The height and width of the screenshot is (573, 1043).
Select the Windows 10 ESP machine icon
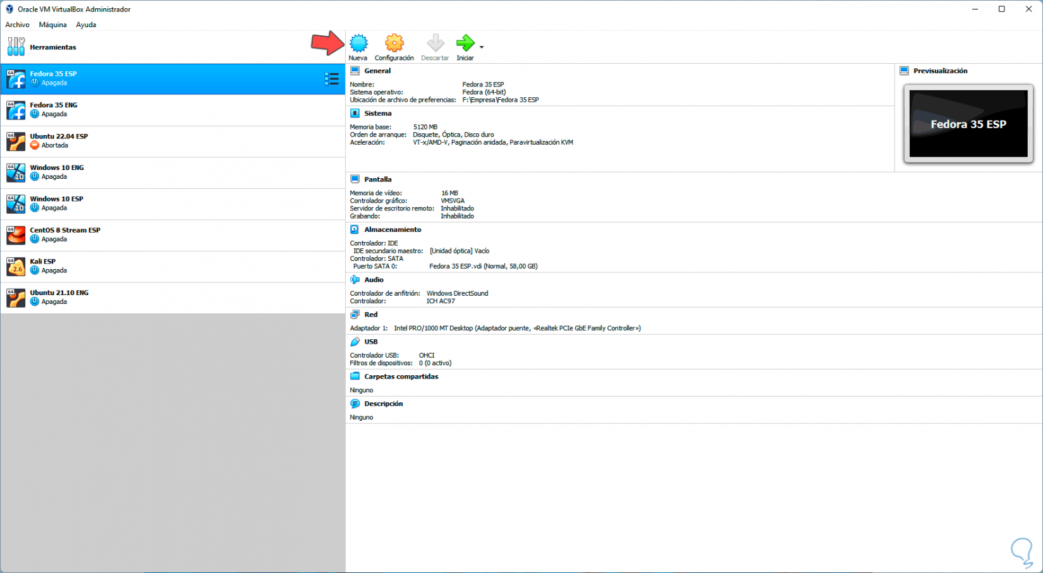(16, 203)
